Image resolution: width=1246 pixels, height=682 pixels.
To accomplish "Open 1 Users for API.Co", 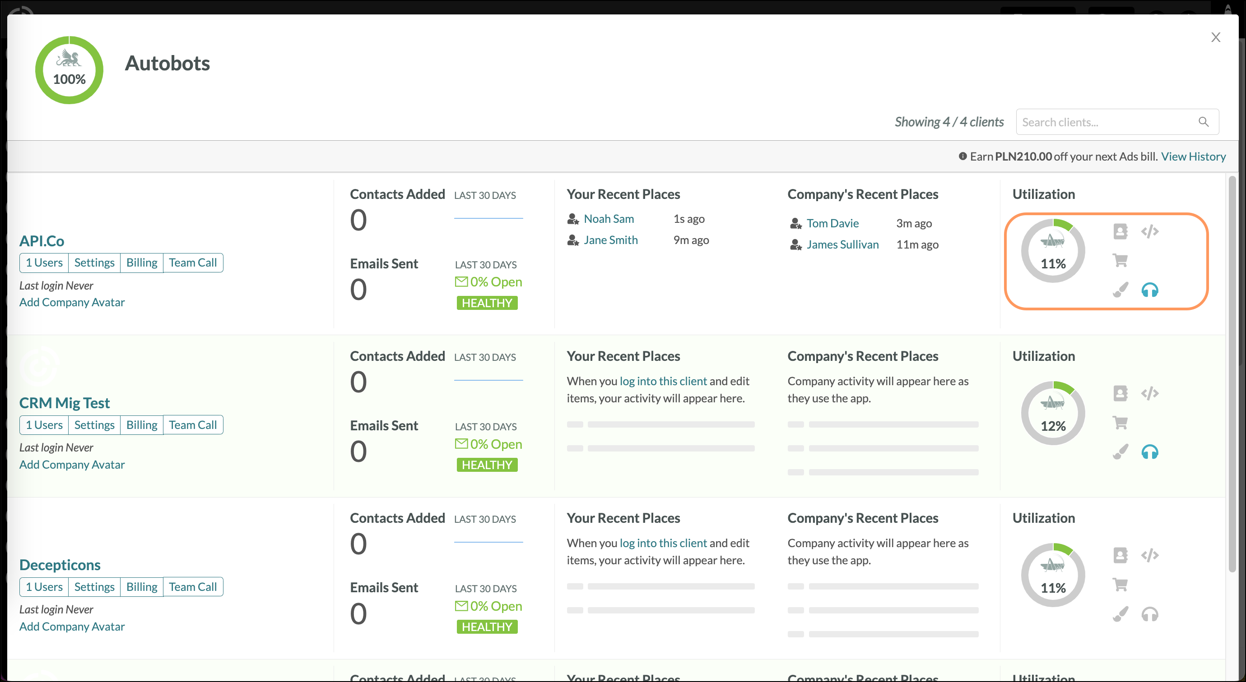I will tap(44, 263).
